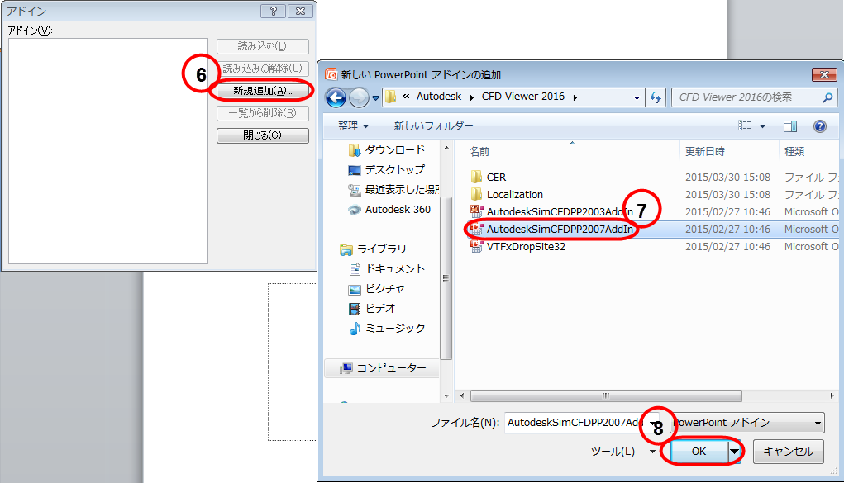Image resolution: width=844 pixels, height=483 pixels.
Task: Click the ミュージック note icon
Action: [x=355, y=329]
